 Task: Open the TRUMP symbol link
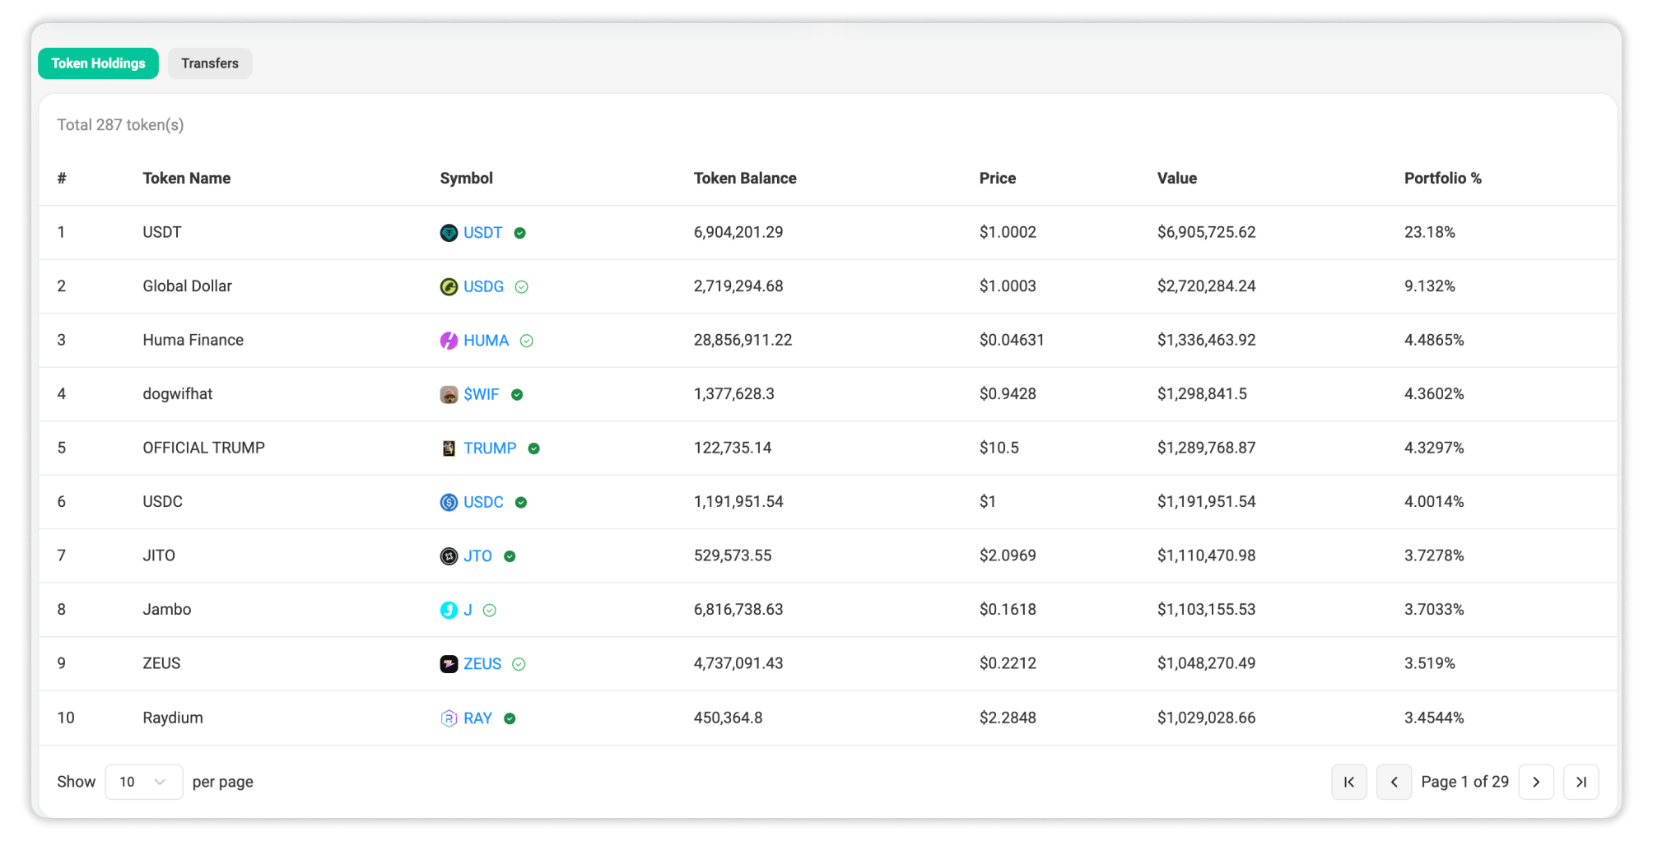(x=490, y=448)
